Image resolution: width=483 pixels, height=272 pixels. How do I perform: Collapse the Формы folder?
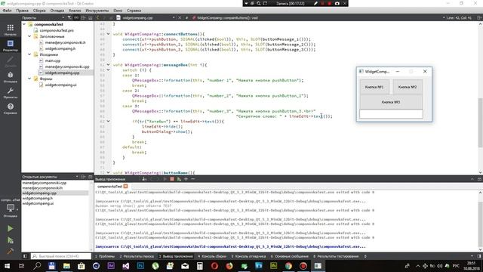pyautogui.click(x=29, y=79)
